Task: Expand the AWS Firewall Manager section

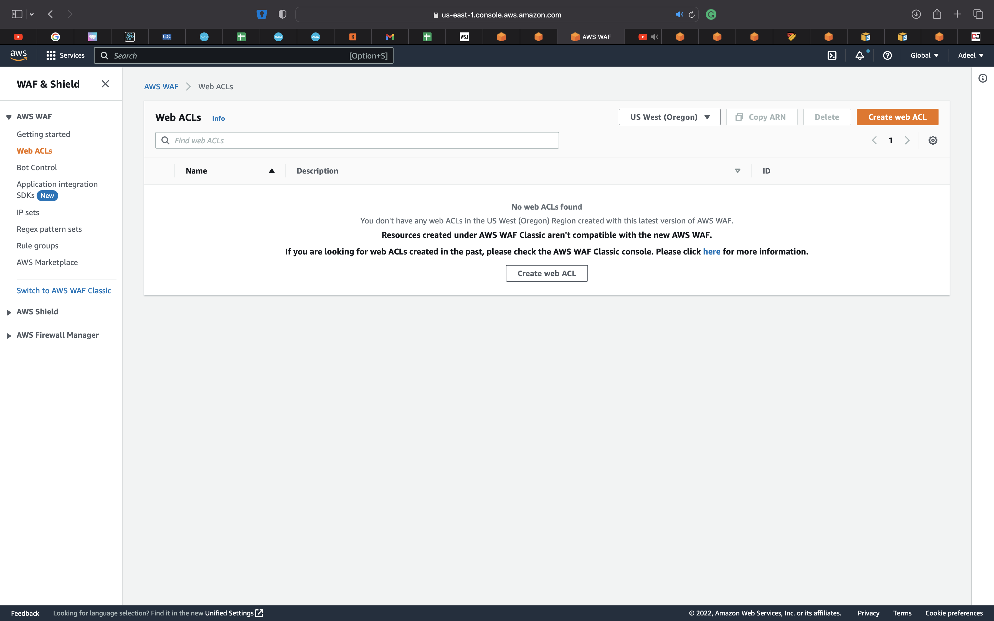Action: click(x=9, y=335)
